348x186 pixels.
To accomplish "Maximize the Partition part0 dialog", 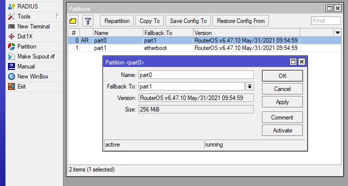I will tap(293, 62).
